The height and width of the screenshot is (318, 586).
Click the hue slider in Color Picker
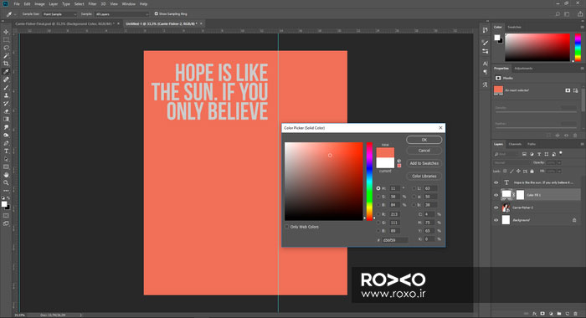[369, 182]
